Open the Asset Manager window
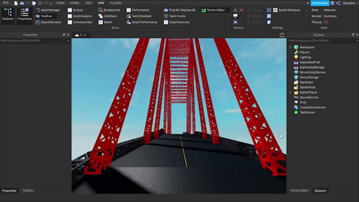The image size is (359, 202). [x=48, y=10]
